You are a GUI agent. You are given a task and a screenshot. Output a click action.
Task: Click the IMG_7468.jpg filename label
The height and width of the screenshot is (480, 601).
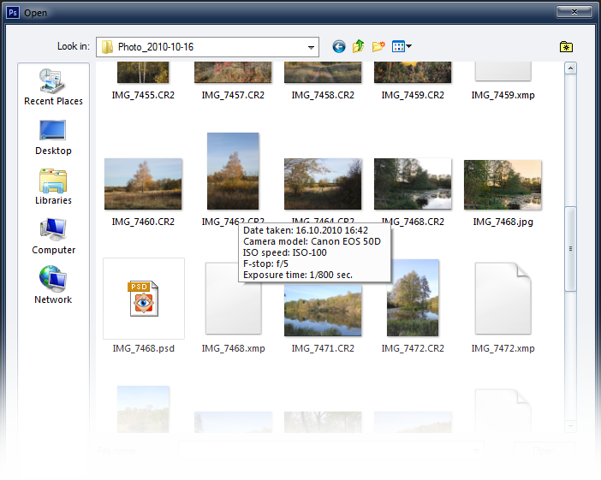point(503,222)
